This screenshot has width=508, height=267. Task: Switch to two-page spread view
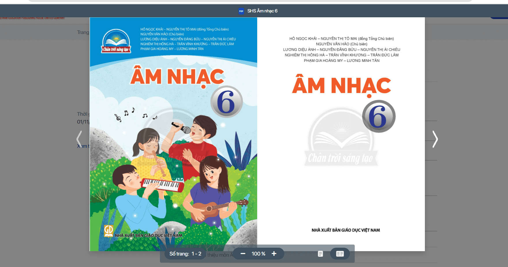(x=340, y=254)
